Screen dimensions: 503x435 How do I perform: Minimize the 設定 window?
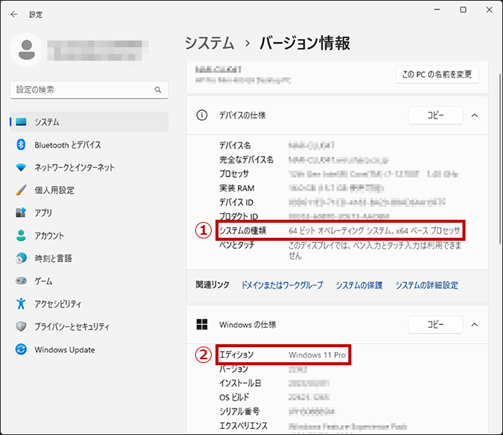coord(437,10)
